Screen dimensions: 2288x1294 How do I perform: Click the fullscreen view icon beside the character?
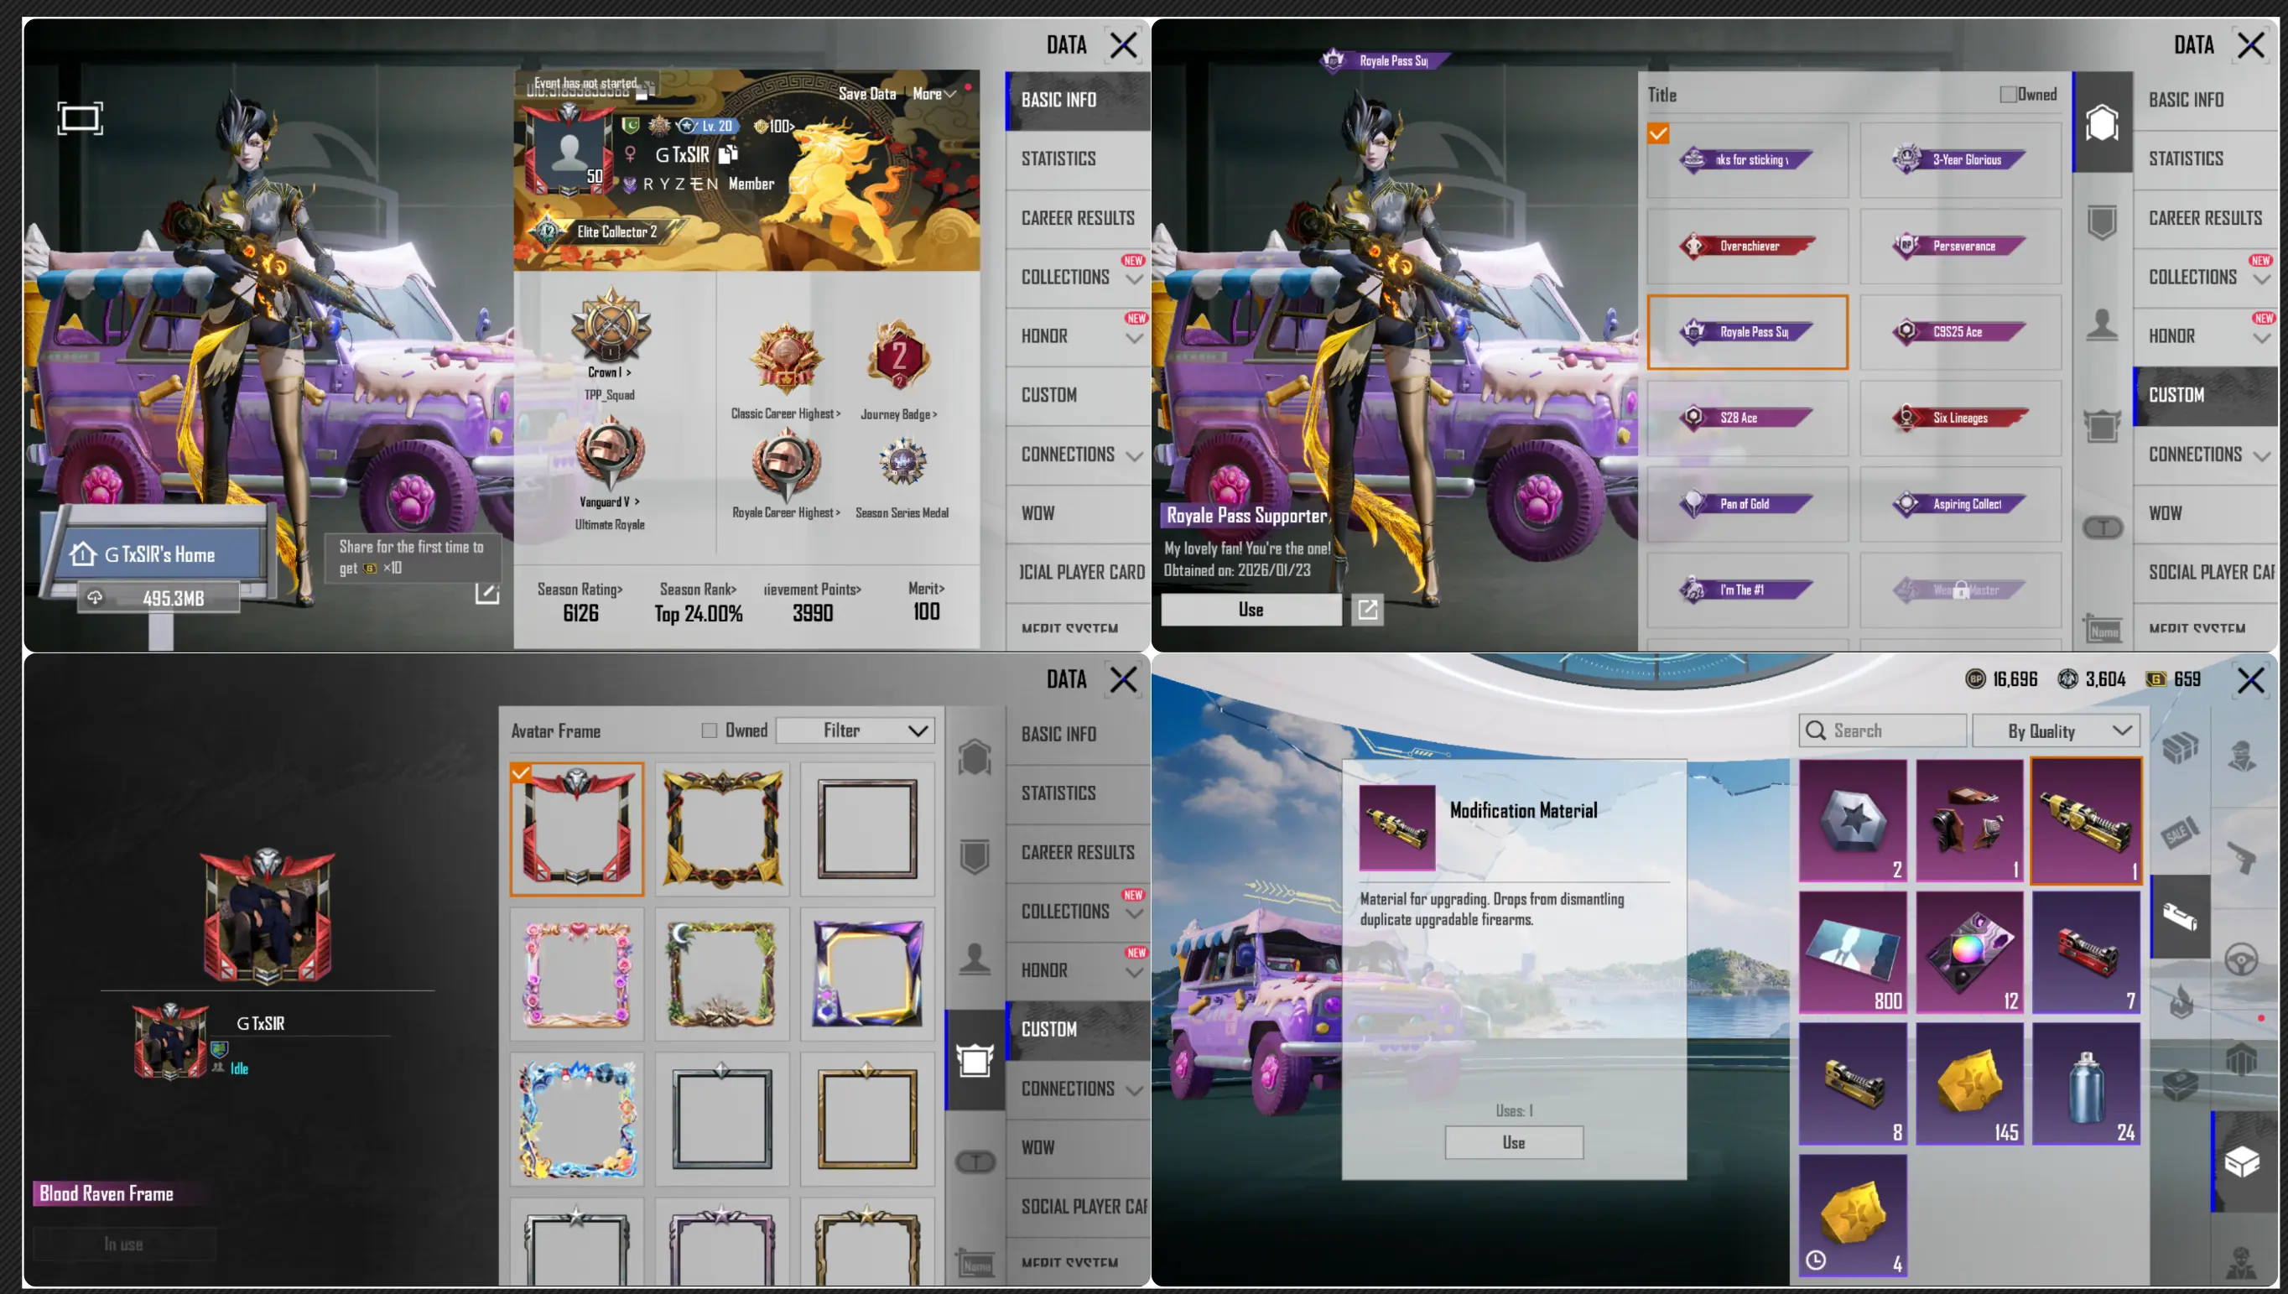click(x=80, y=118)
